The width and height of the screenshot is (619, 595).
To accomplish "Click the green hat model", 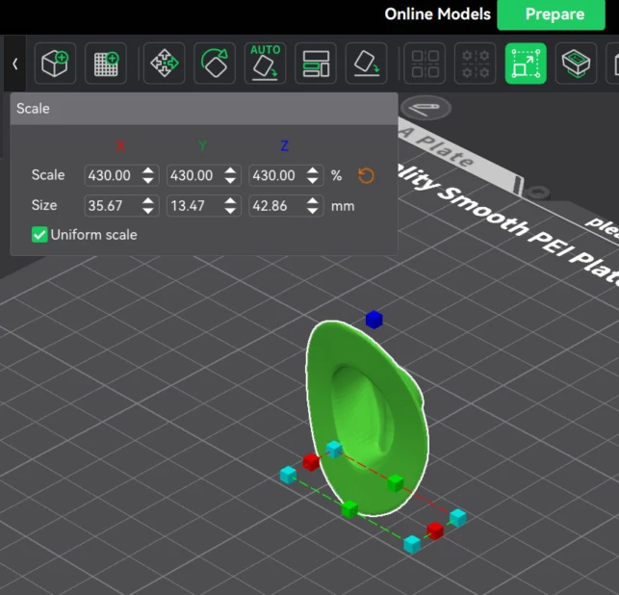I will [367, 419].
